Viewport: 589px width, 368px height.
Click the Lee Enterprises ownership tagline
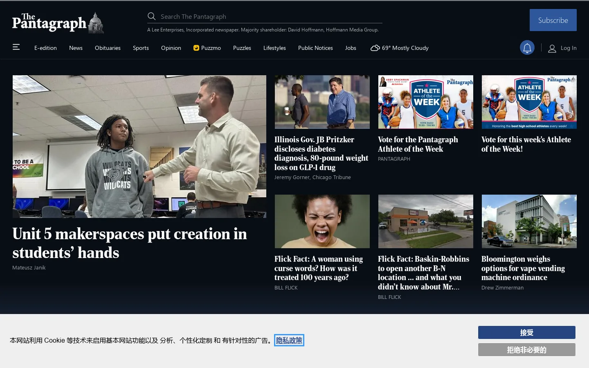pyautogui.click(x=263, y=30)
